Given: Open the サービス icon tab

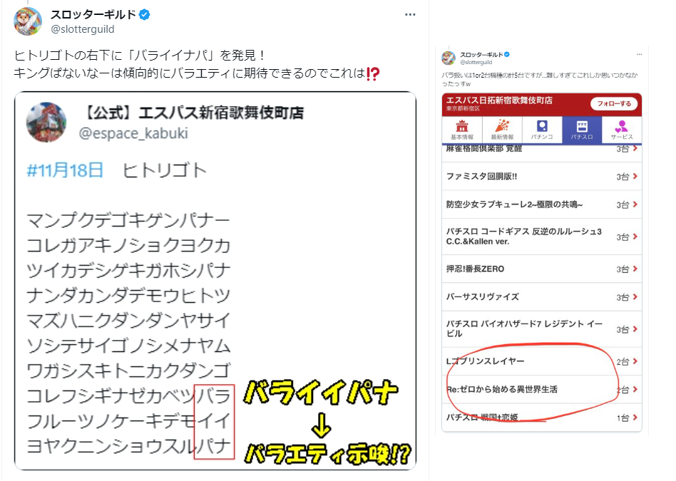Looking at the screenshot, I should (x=621, y=130).
